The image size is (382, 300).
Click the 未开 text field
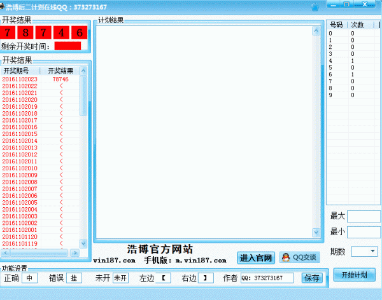pyautogui.click(x=120, y=278)
